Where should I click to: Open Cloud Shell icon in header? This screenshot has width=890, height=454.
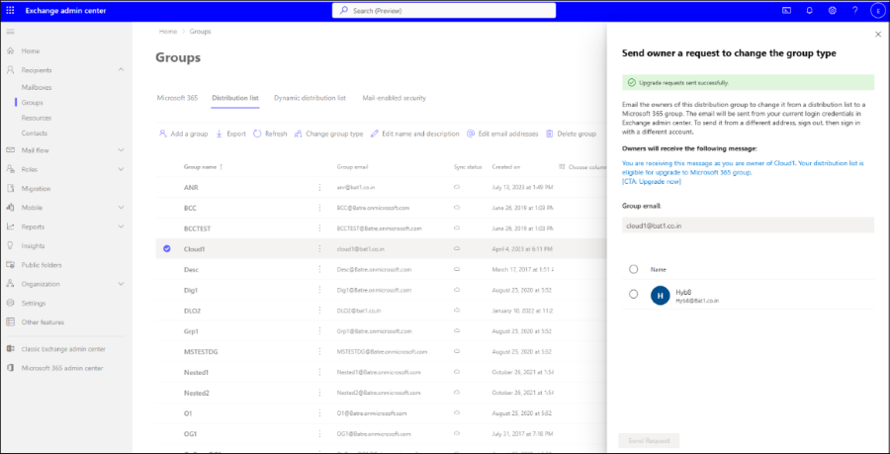pos(787,10)
